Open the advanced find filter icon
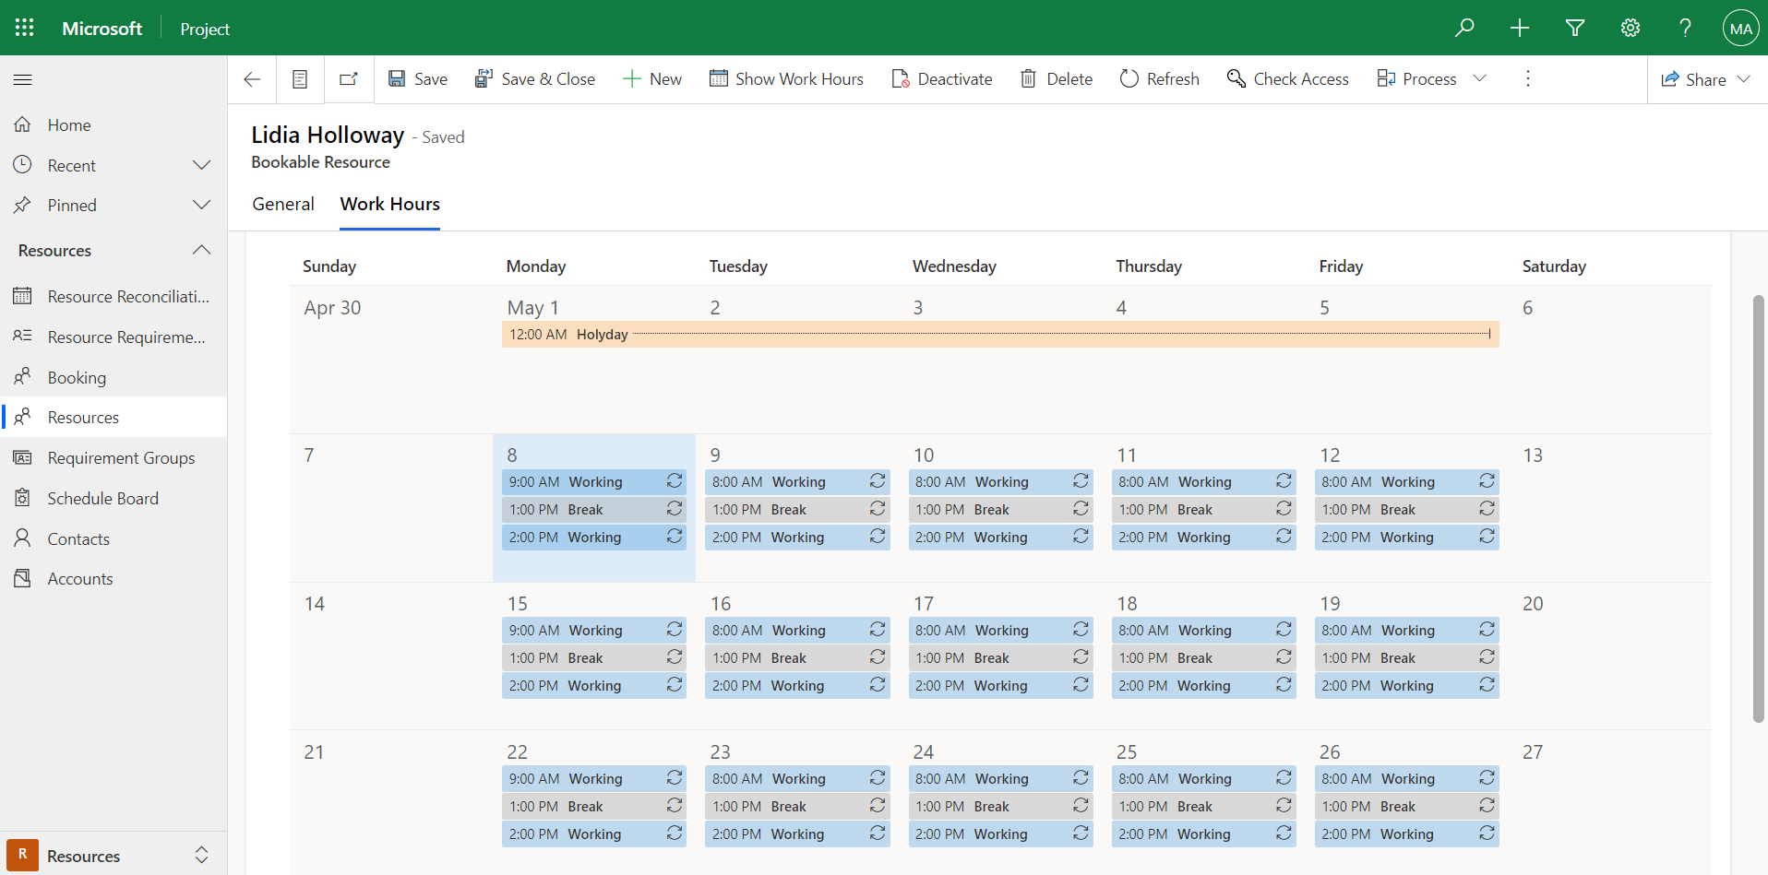Image resolution: width=1768 pixels, height=875 pixels. (x=1575, y=28)
